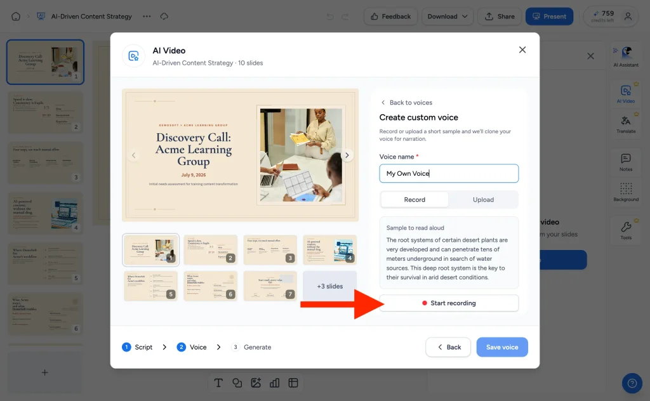Select slide 6 thumbnail in dialog grid
Image resolution: width=650 pixels, height=401 pixels.
tap(211, 286)
